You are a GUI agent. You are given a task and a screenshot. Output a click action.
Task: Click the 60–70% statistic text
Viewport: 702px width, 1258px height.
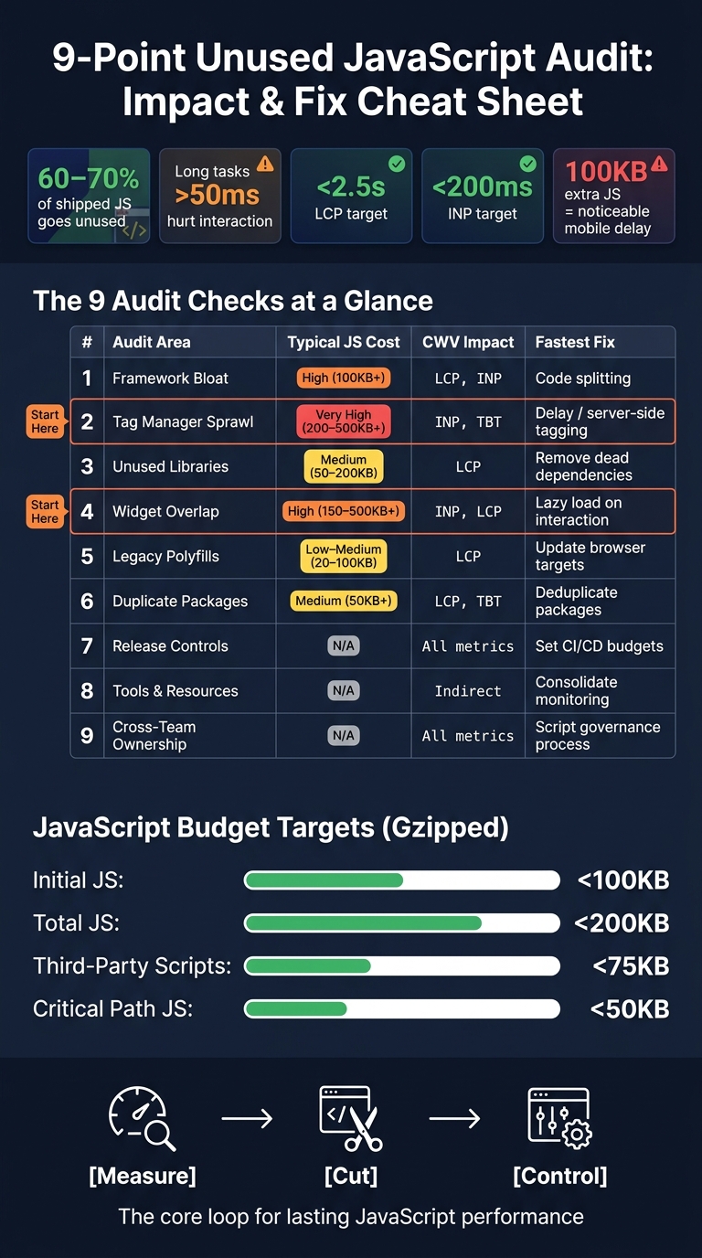coord(89,177)
